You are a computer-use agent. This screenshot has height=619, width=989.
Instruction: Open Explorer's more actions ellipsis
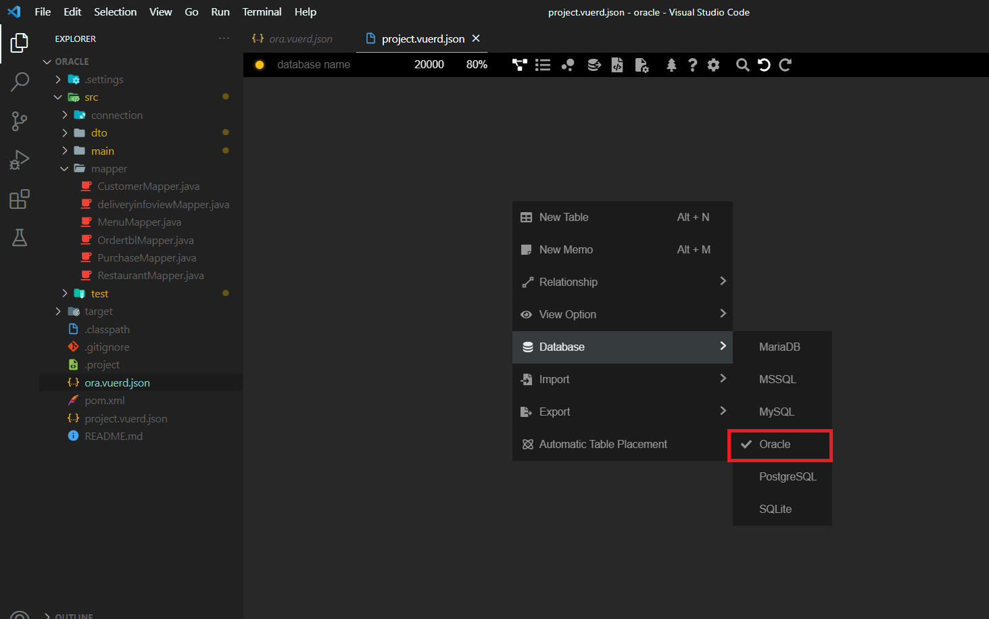pyautogui.click(x=224, y=39)
